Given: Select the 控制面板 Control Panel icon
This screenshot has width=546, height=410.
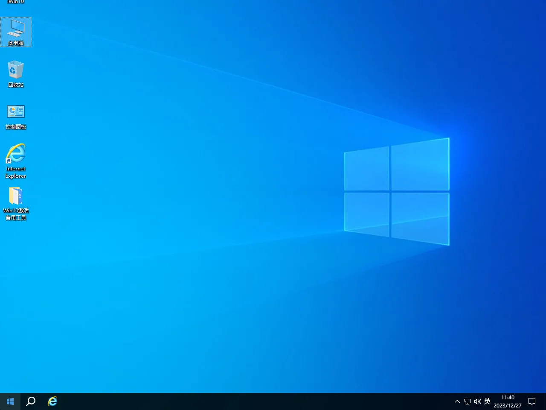Looking at the screenshot, I should click(x=16, y=115).
